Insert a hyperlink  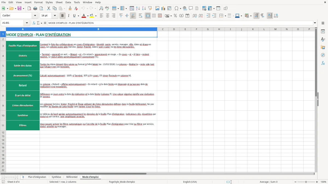click(185, 8)
